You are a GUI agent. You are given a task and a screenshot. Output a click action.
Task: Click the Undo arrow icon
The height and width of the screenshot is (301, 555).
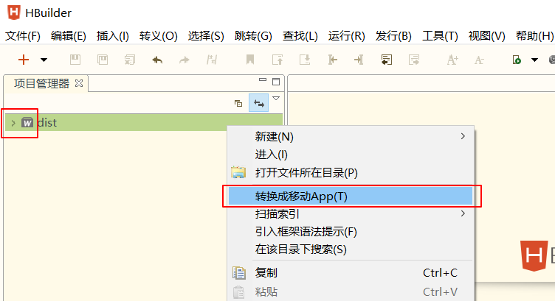[157, 60]
